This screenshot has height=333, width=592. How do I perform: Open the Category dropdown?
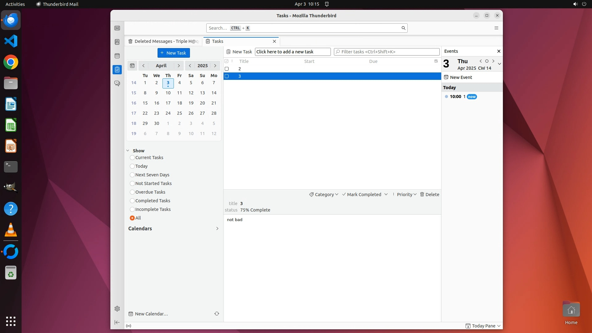(x=324, y=195)
